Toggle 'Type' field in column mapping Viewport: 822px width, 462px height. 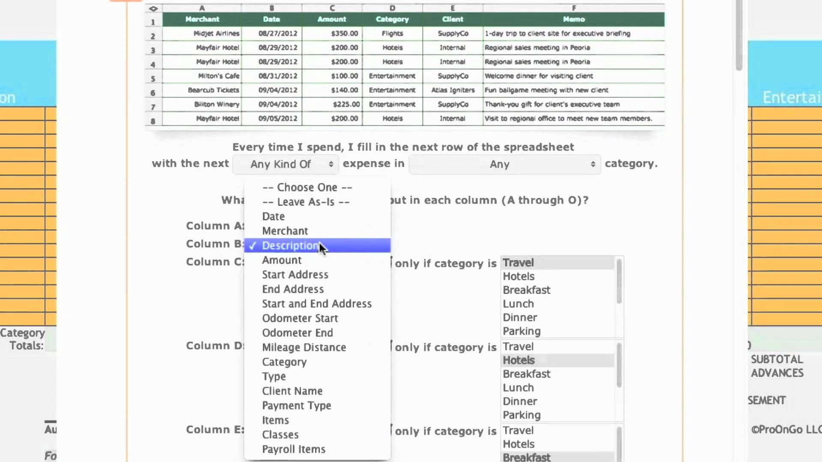click(x=274, y=376)
